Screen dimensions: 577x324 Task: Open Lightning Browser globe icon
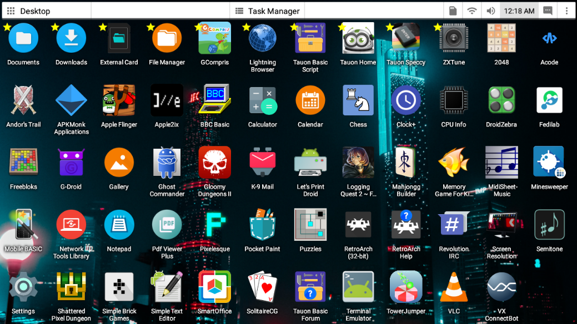pos(262,38)
